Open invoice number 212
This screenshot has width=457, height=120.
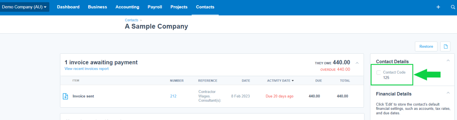point(173,96)
